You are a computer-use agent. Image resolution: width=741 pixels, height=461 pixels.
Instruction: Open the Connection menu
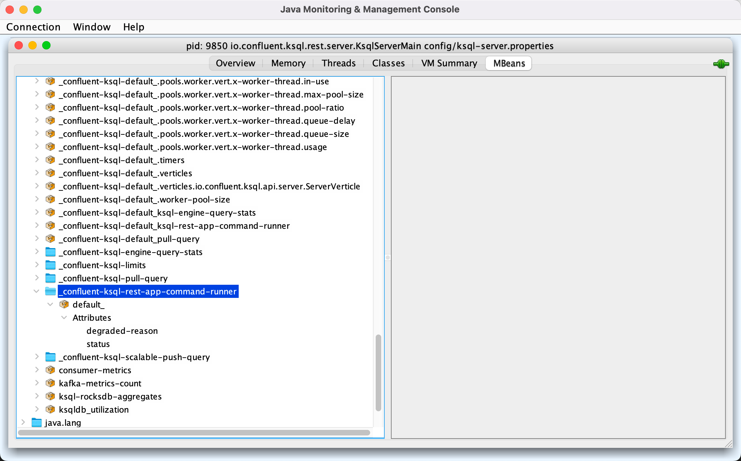click(33, 26)
